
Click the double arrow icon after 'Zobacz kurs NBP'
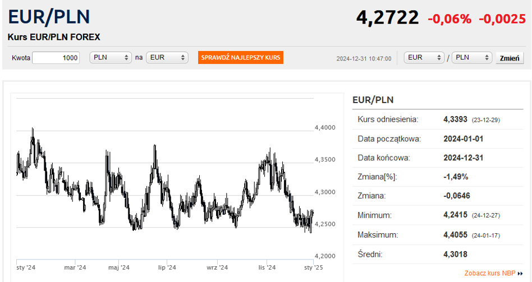click(x=520, y=274)
